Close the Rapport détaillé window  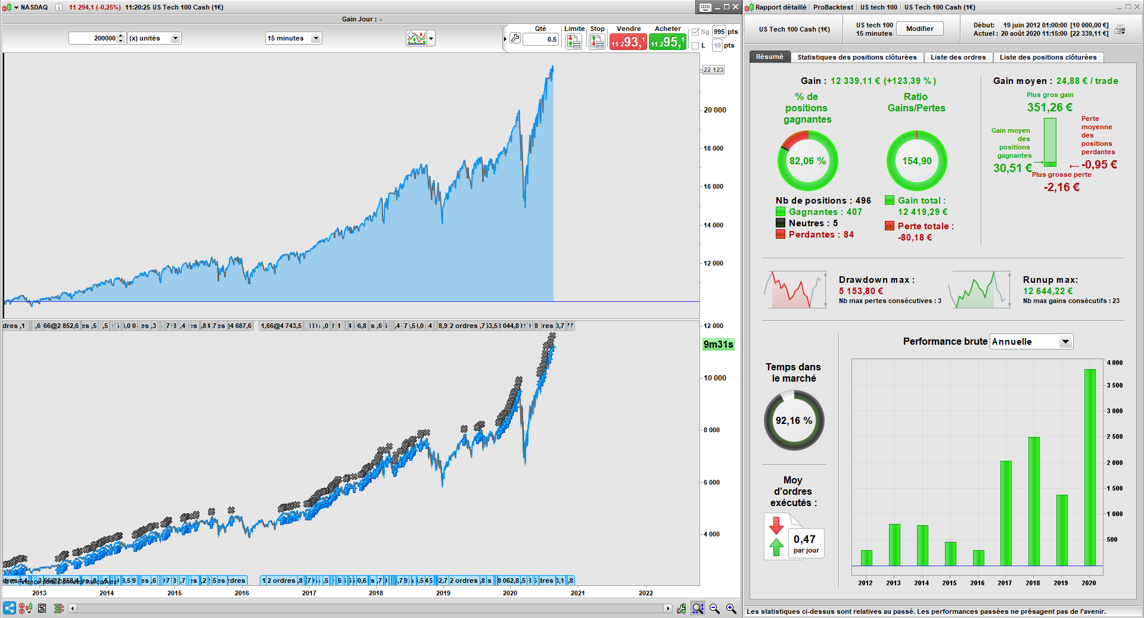pyautogui.click(x=1137, y=7)
